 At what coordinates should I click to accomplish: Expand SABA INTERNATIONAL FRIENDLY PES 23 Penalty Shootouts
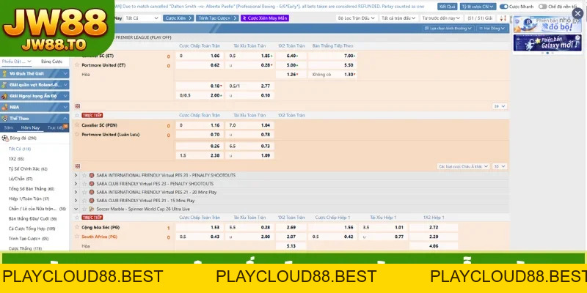76,175
